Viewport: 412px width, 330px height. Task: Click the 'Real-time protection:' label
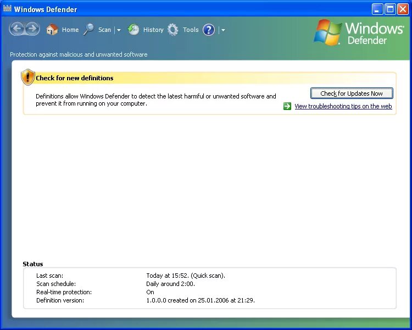pos(64,292)
